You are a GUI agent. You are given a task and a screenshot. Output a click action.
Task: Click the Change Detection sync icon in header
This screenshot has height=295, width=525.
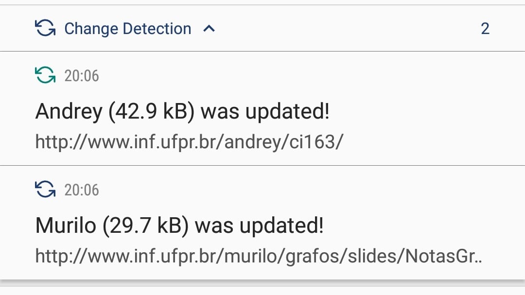point(45,28)
